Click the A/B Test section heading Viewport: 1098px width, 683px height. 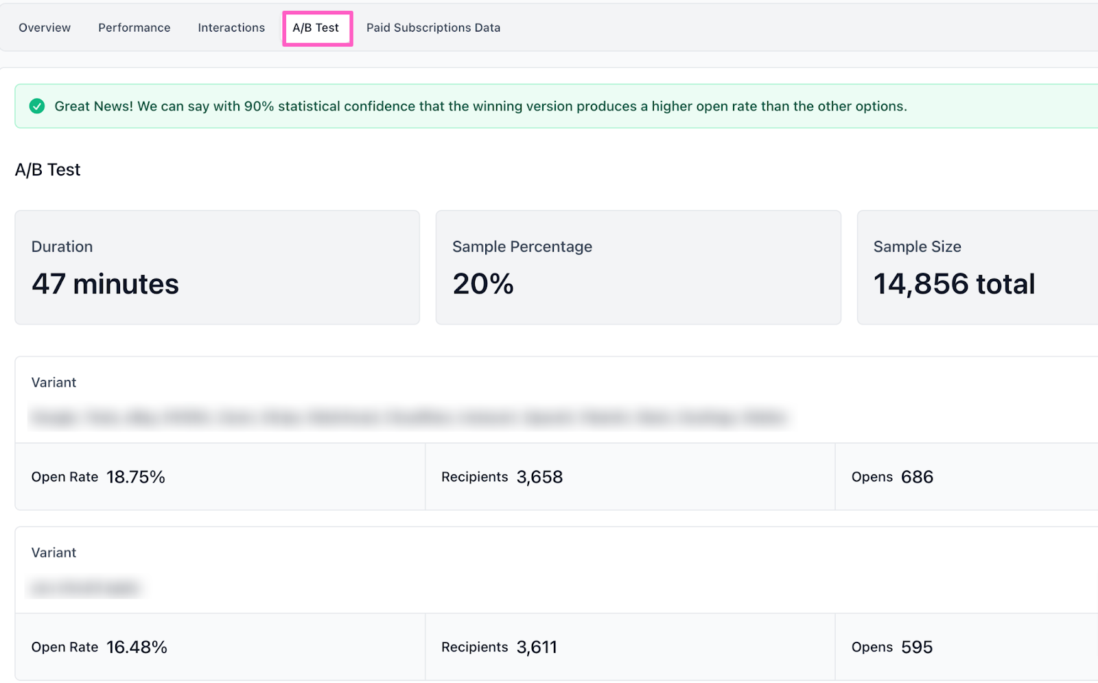[x=48, y=170]
